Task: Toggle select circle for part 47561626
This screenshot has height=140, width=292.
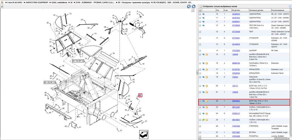Action: [200, 126]
